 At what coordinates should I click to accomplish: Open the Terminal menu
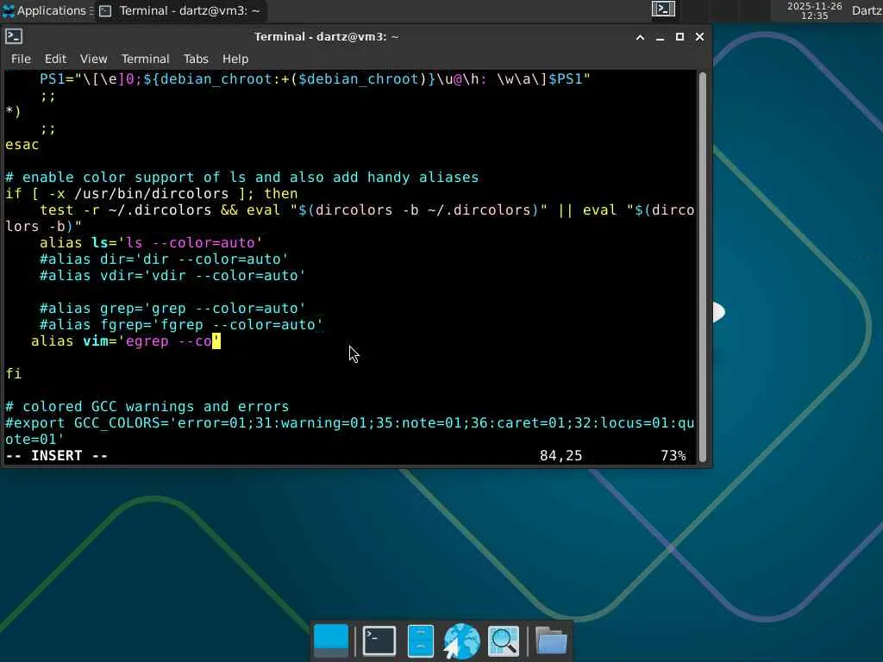click(145, 59)
